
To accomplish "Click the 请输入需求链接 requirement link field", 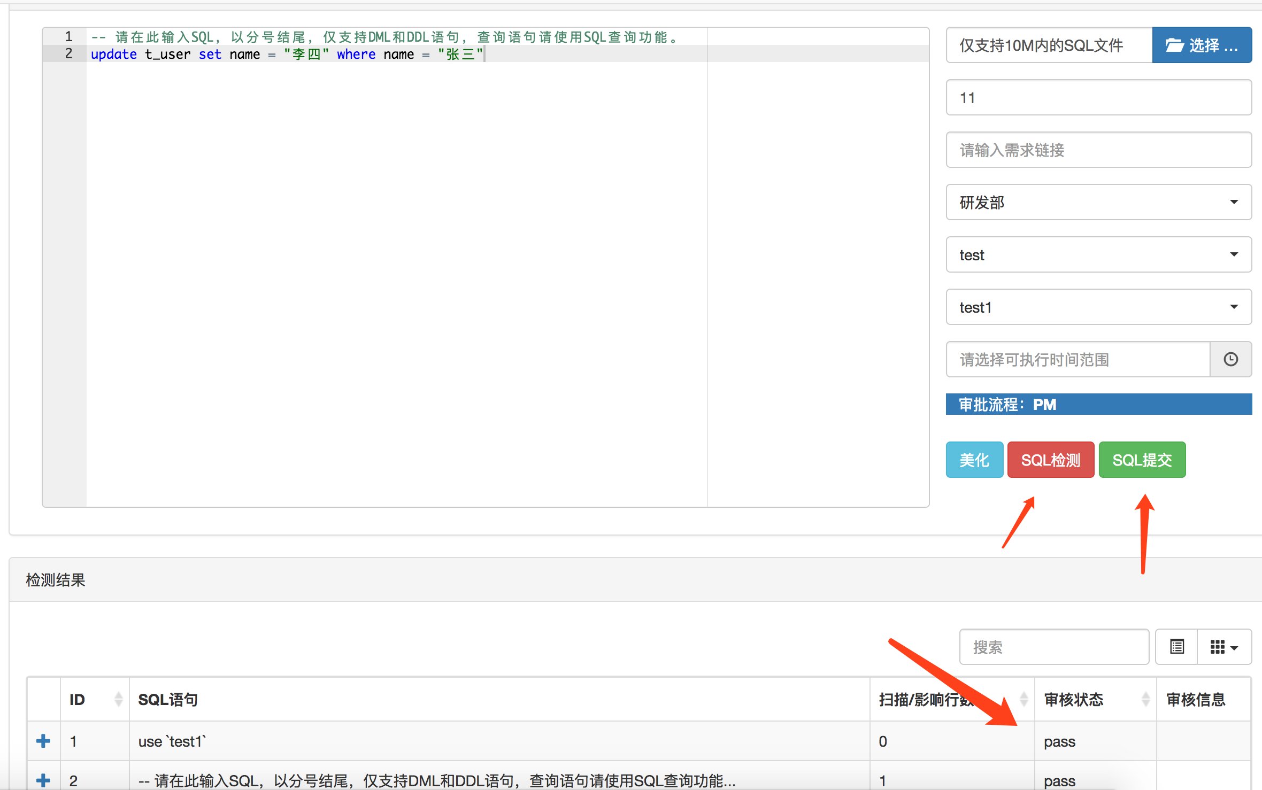I will click(x=1098, y=150).
